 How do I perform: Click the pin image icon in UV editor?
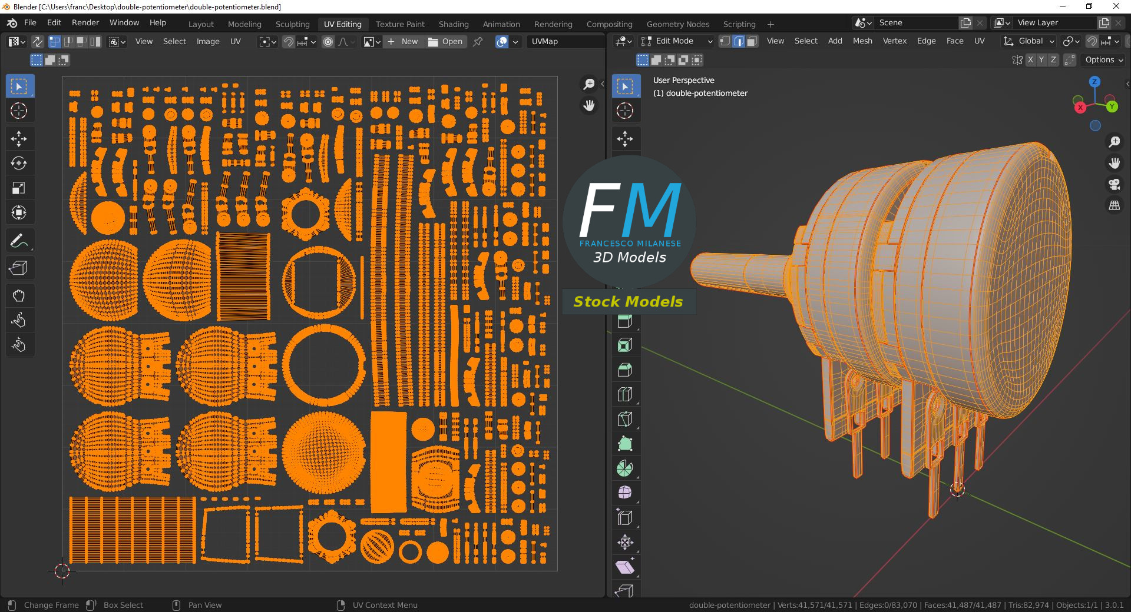tap(478, 42)
